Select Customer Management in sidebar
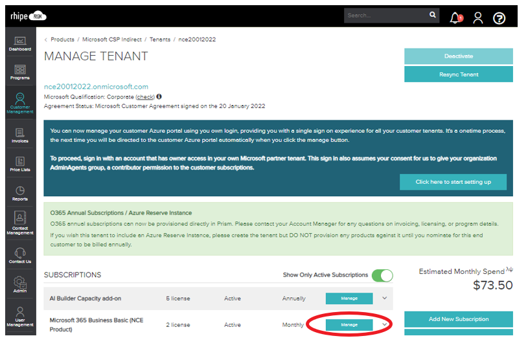The height and width of the screenshot is (347, 528). (x=20, y=104)
